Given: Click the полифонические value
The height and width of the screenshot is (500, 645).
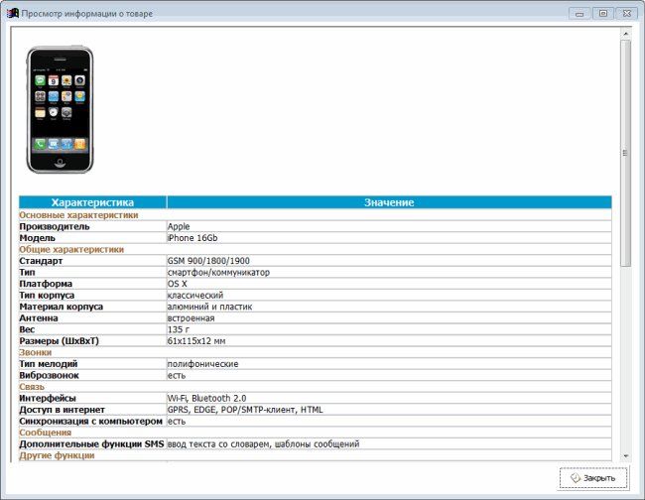Looking at the screenshot, I should pyautogui.click(x=202, y=364).
